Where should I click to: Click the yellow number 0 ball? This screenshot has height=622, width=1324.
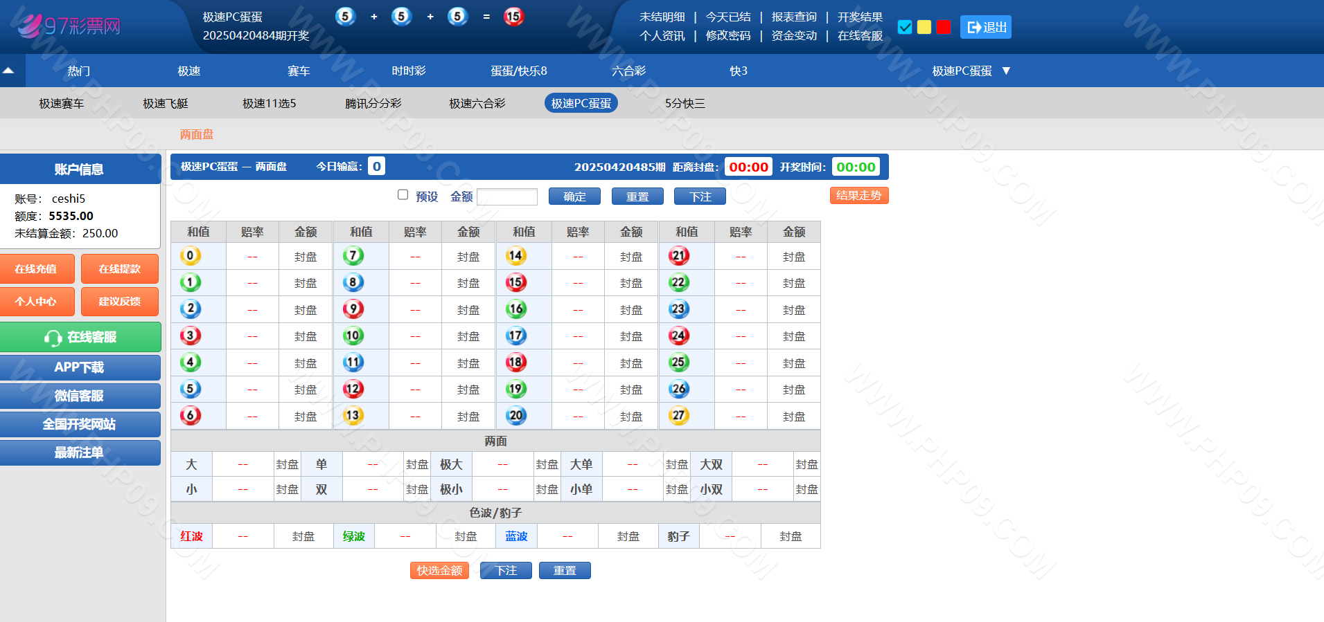190,256
